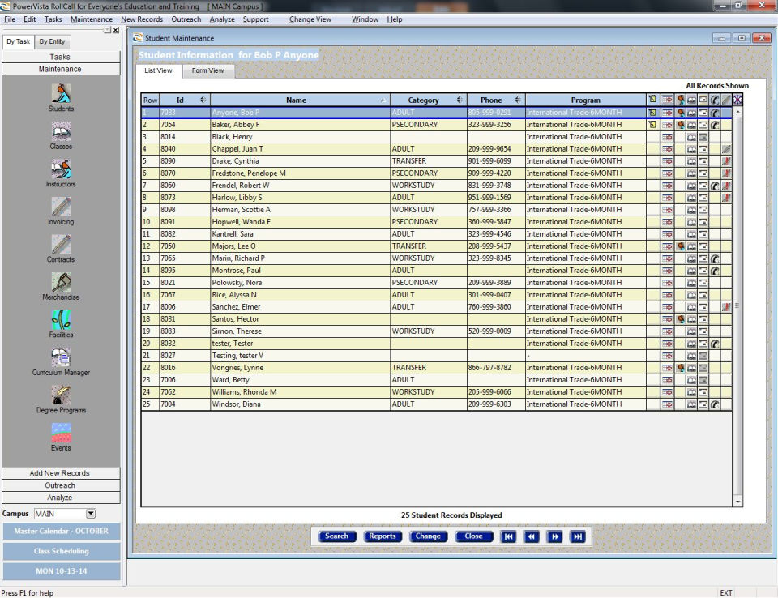
Task: Open the Classes icon in sidebar
Action: [61, 131]
